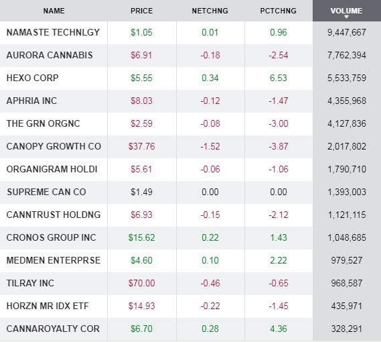Click Namaste volume 9,447,667
The image size is (381, 342).
(x=346, y=32)
